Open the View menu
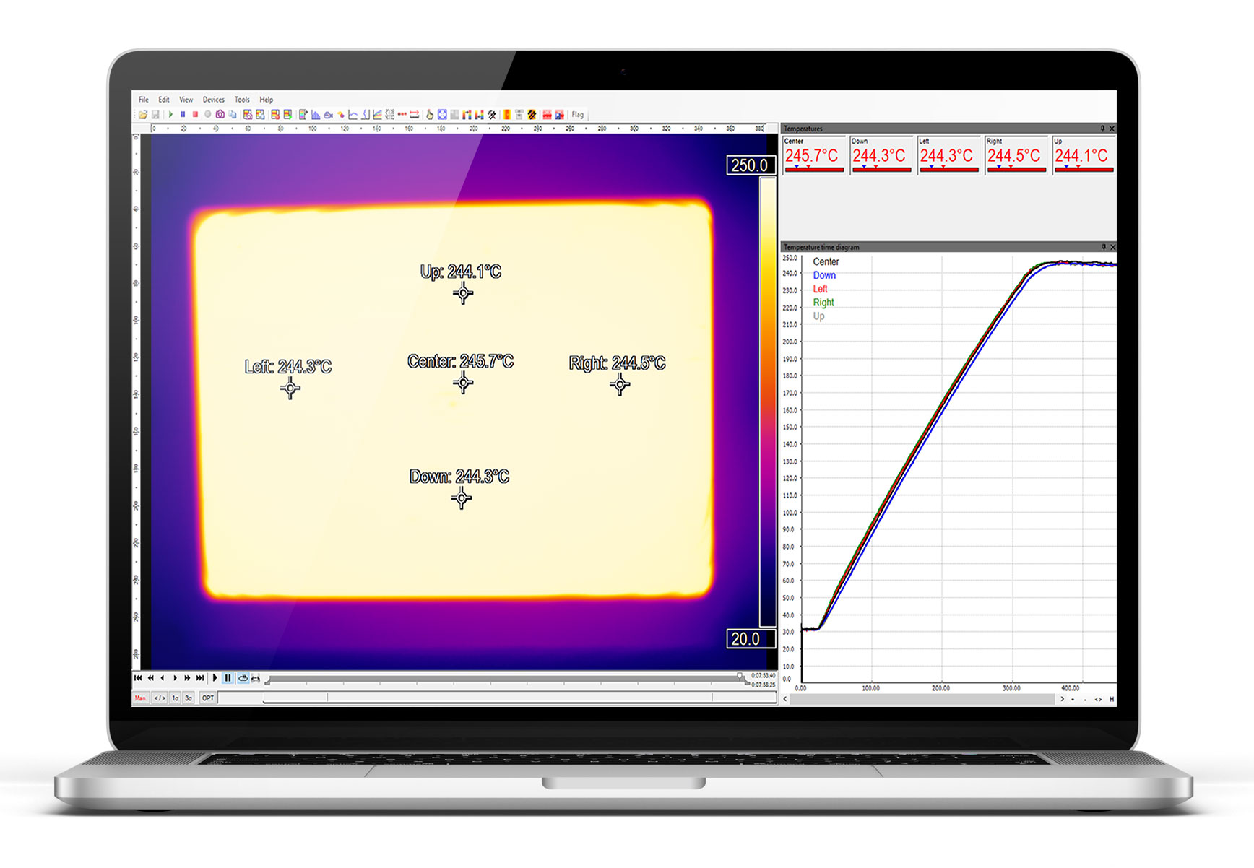1254x868 pixels. coord(186,100)
